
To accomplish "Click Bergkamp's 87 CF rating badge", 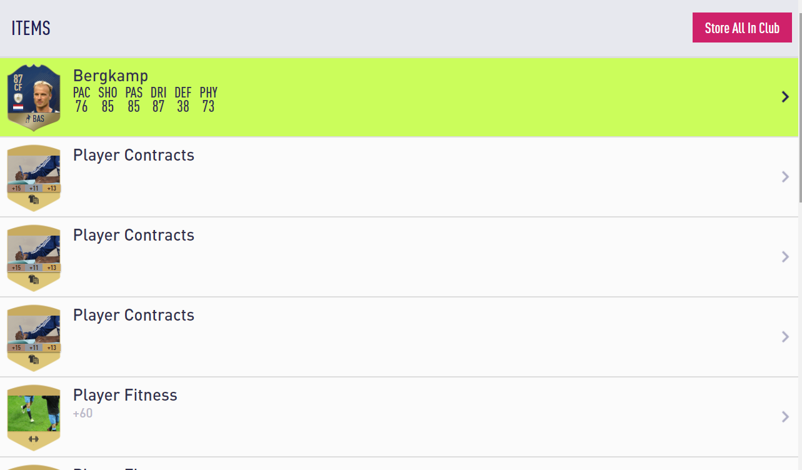I will (18, 82).
